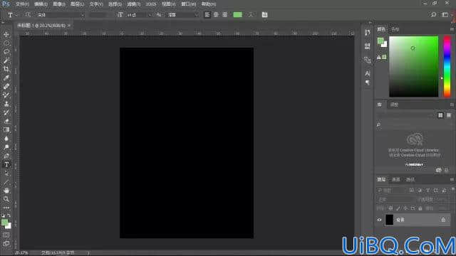456x256 pixels.
Task: Open Type tool preset picker arrow
Action: pyautogui.click(x=16, y=15)
